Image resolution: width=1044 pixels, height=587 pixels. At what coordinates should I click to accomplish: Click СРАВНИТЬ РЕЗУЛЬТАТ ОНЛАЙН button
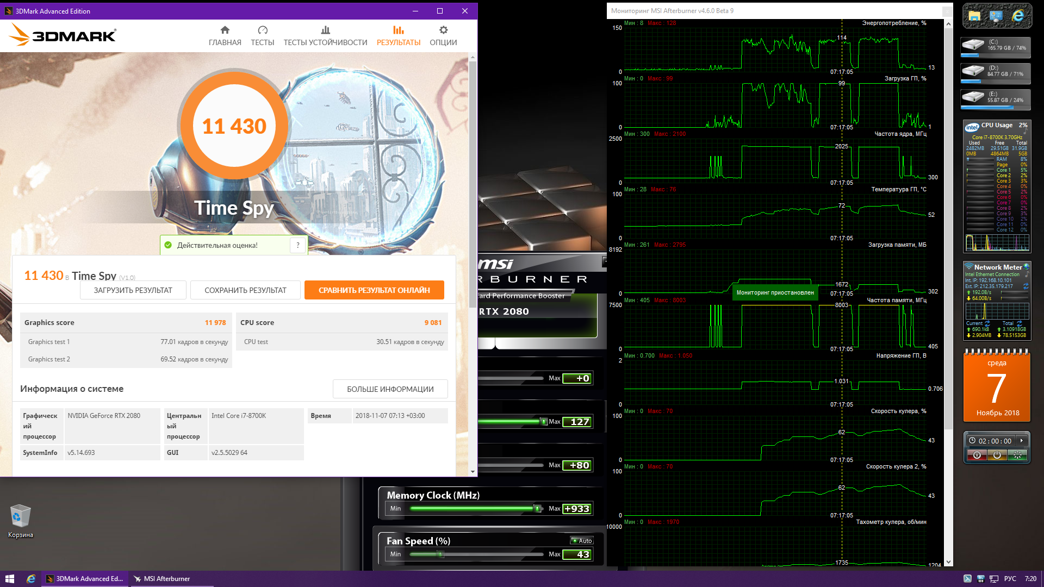374,290
